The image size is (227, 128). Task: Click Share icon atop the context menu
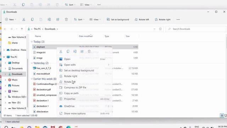point(82,51)
